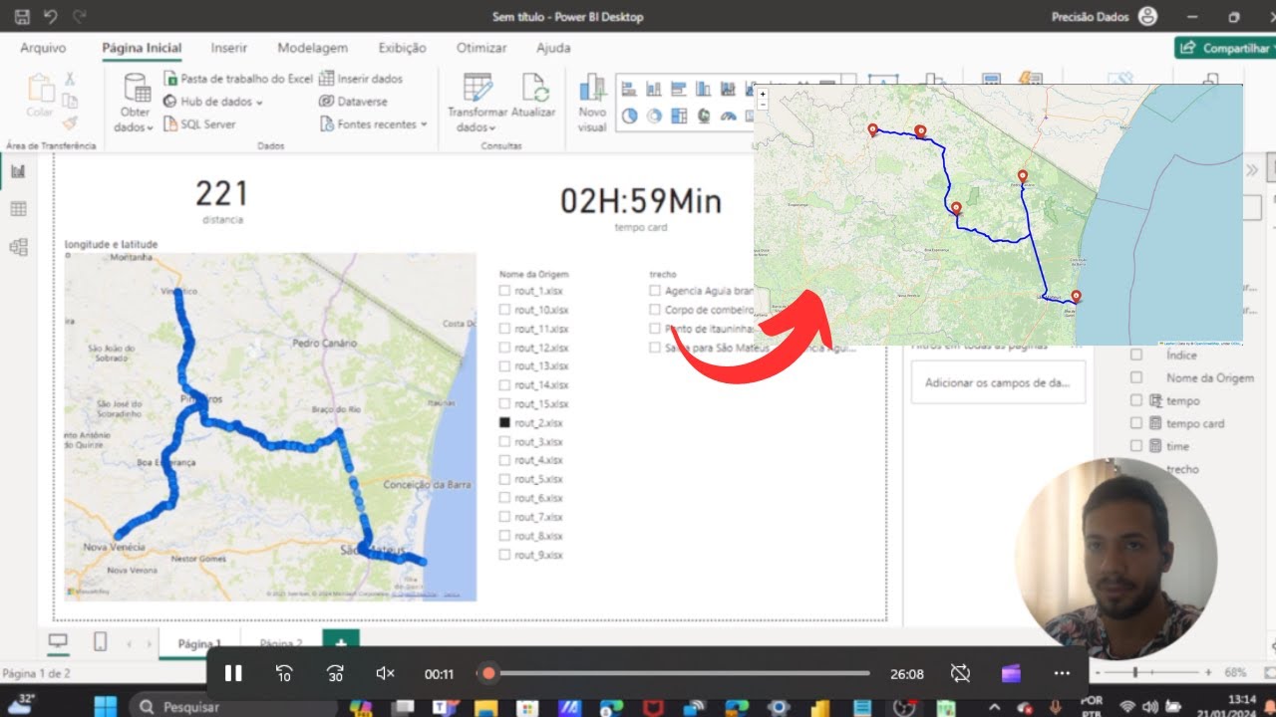Image resolution: width=1276 pixels, height=717 pixels.
Task: Select the 02H:59Min tempo card visual
Action: click(x=640, y=207)
